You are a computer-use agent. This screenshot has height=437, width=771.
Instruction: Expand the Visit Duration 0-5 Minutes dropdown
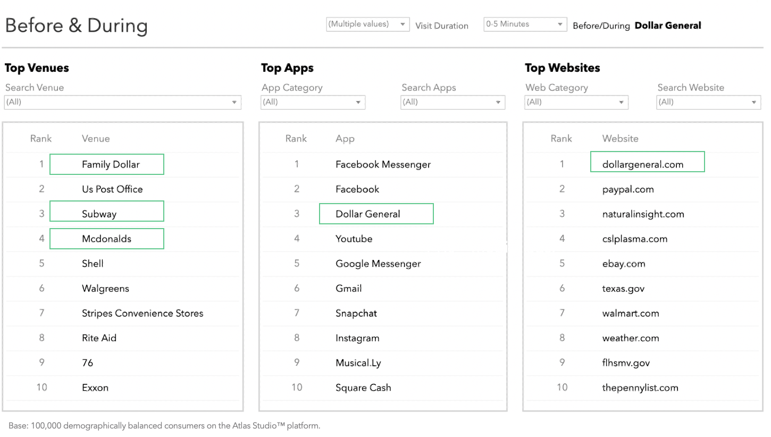pyautogui.click(x=525, y=24)
